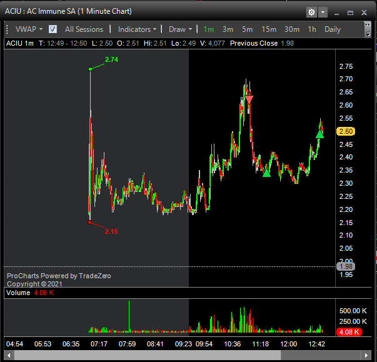377x362 pixels.
Task: Click the toolbar overflow double-arrow icon
Action: [x=368, y=25]
